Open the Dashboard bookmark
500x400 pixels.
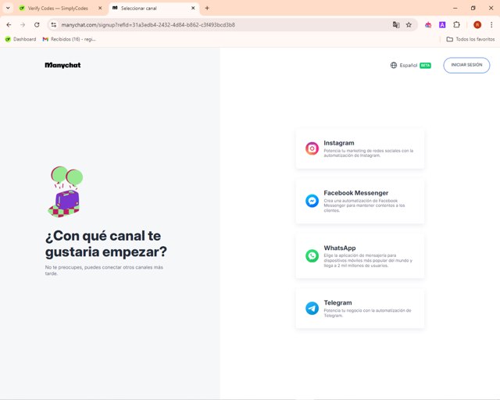click(21, 39)
